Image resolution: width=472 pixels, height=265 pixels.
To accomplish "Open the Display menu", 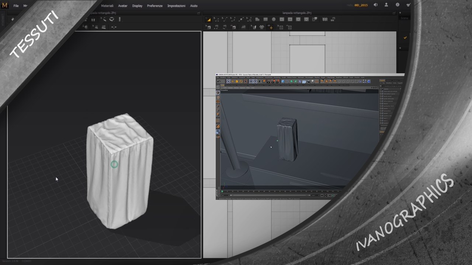I will pos(137,6).
